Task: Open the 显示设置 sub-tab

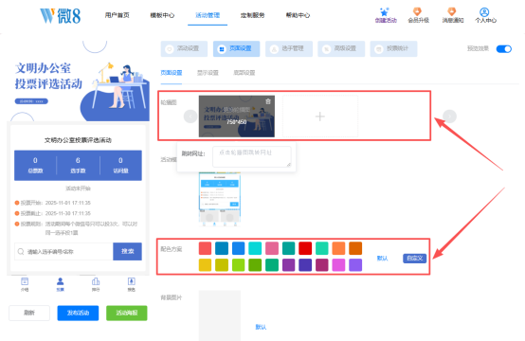Action: coord(208,73)
